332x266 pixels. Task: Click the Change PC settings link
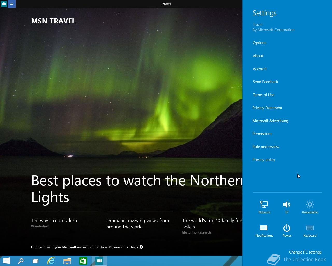(x=305, y=252)
